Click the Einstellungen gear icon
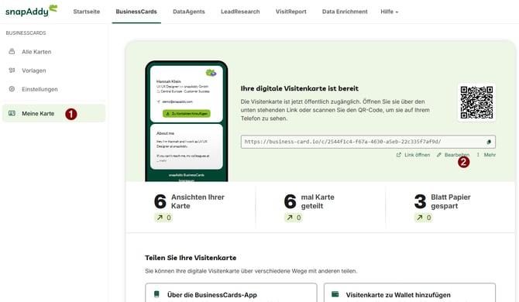Image resolution: width=519 pixels, height=302 pixels. (12, 88)
